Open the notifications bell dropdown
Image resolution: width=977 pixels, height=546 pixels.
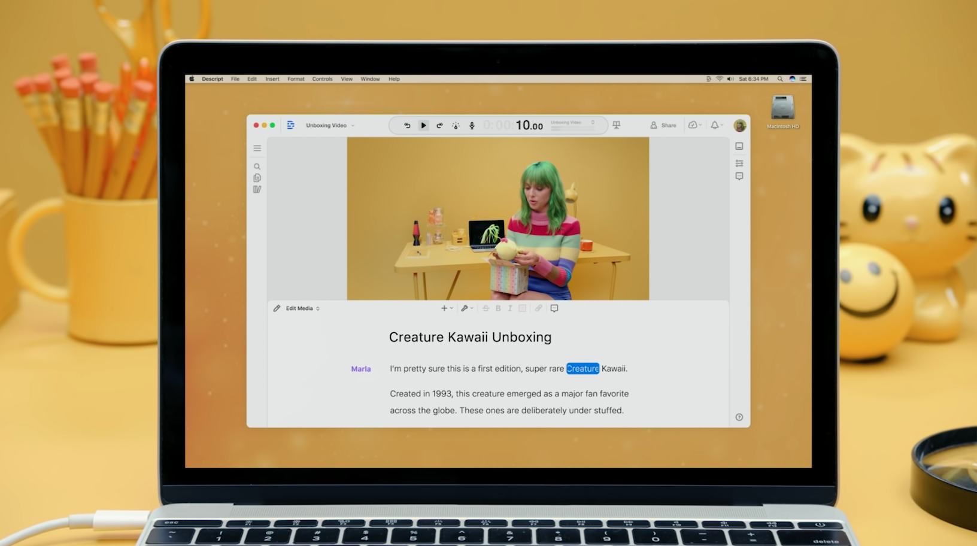click(x=717, y=125)
